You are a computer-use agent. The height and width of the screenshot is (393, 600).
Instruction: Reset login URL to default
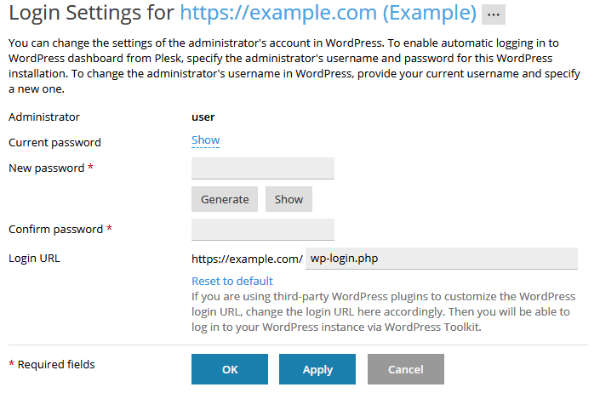click(x=231, y=281)
